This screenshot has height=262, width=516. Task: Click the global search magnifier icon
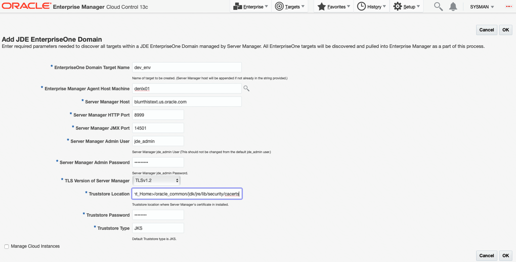click(438, 7)
